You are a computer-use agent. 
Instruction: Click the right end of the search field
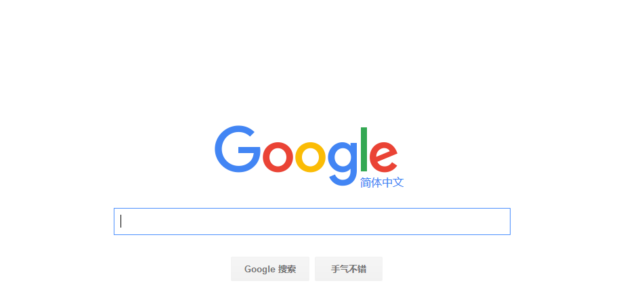click(x=504, y=221)
